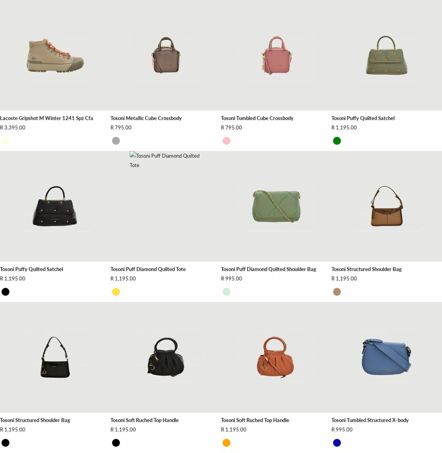Select the black swatch under Structured Shoulder Bag

click(5, 443)
